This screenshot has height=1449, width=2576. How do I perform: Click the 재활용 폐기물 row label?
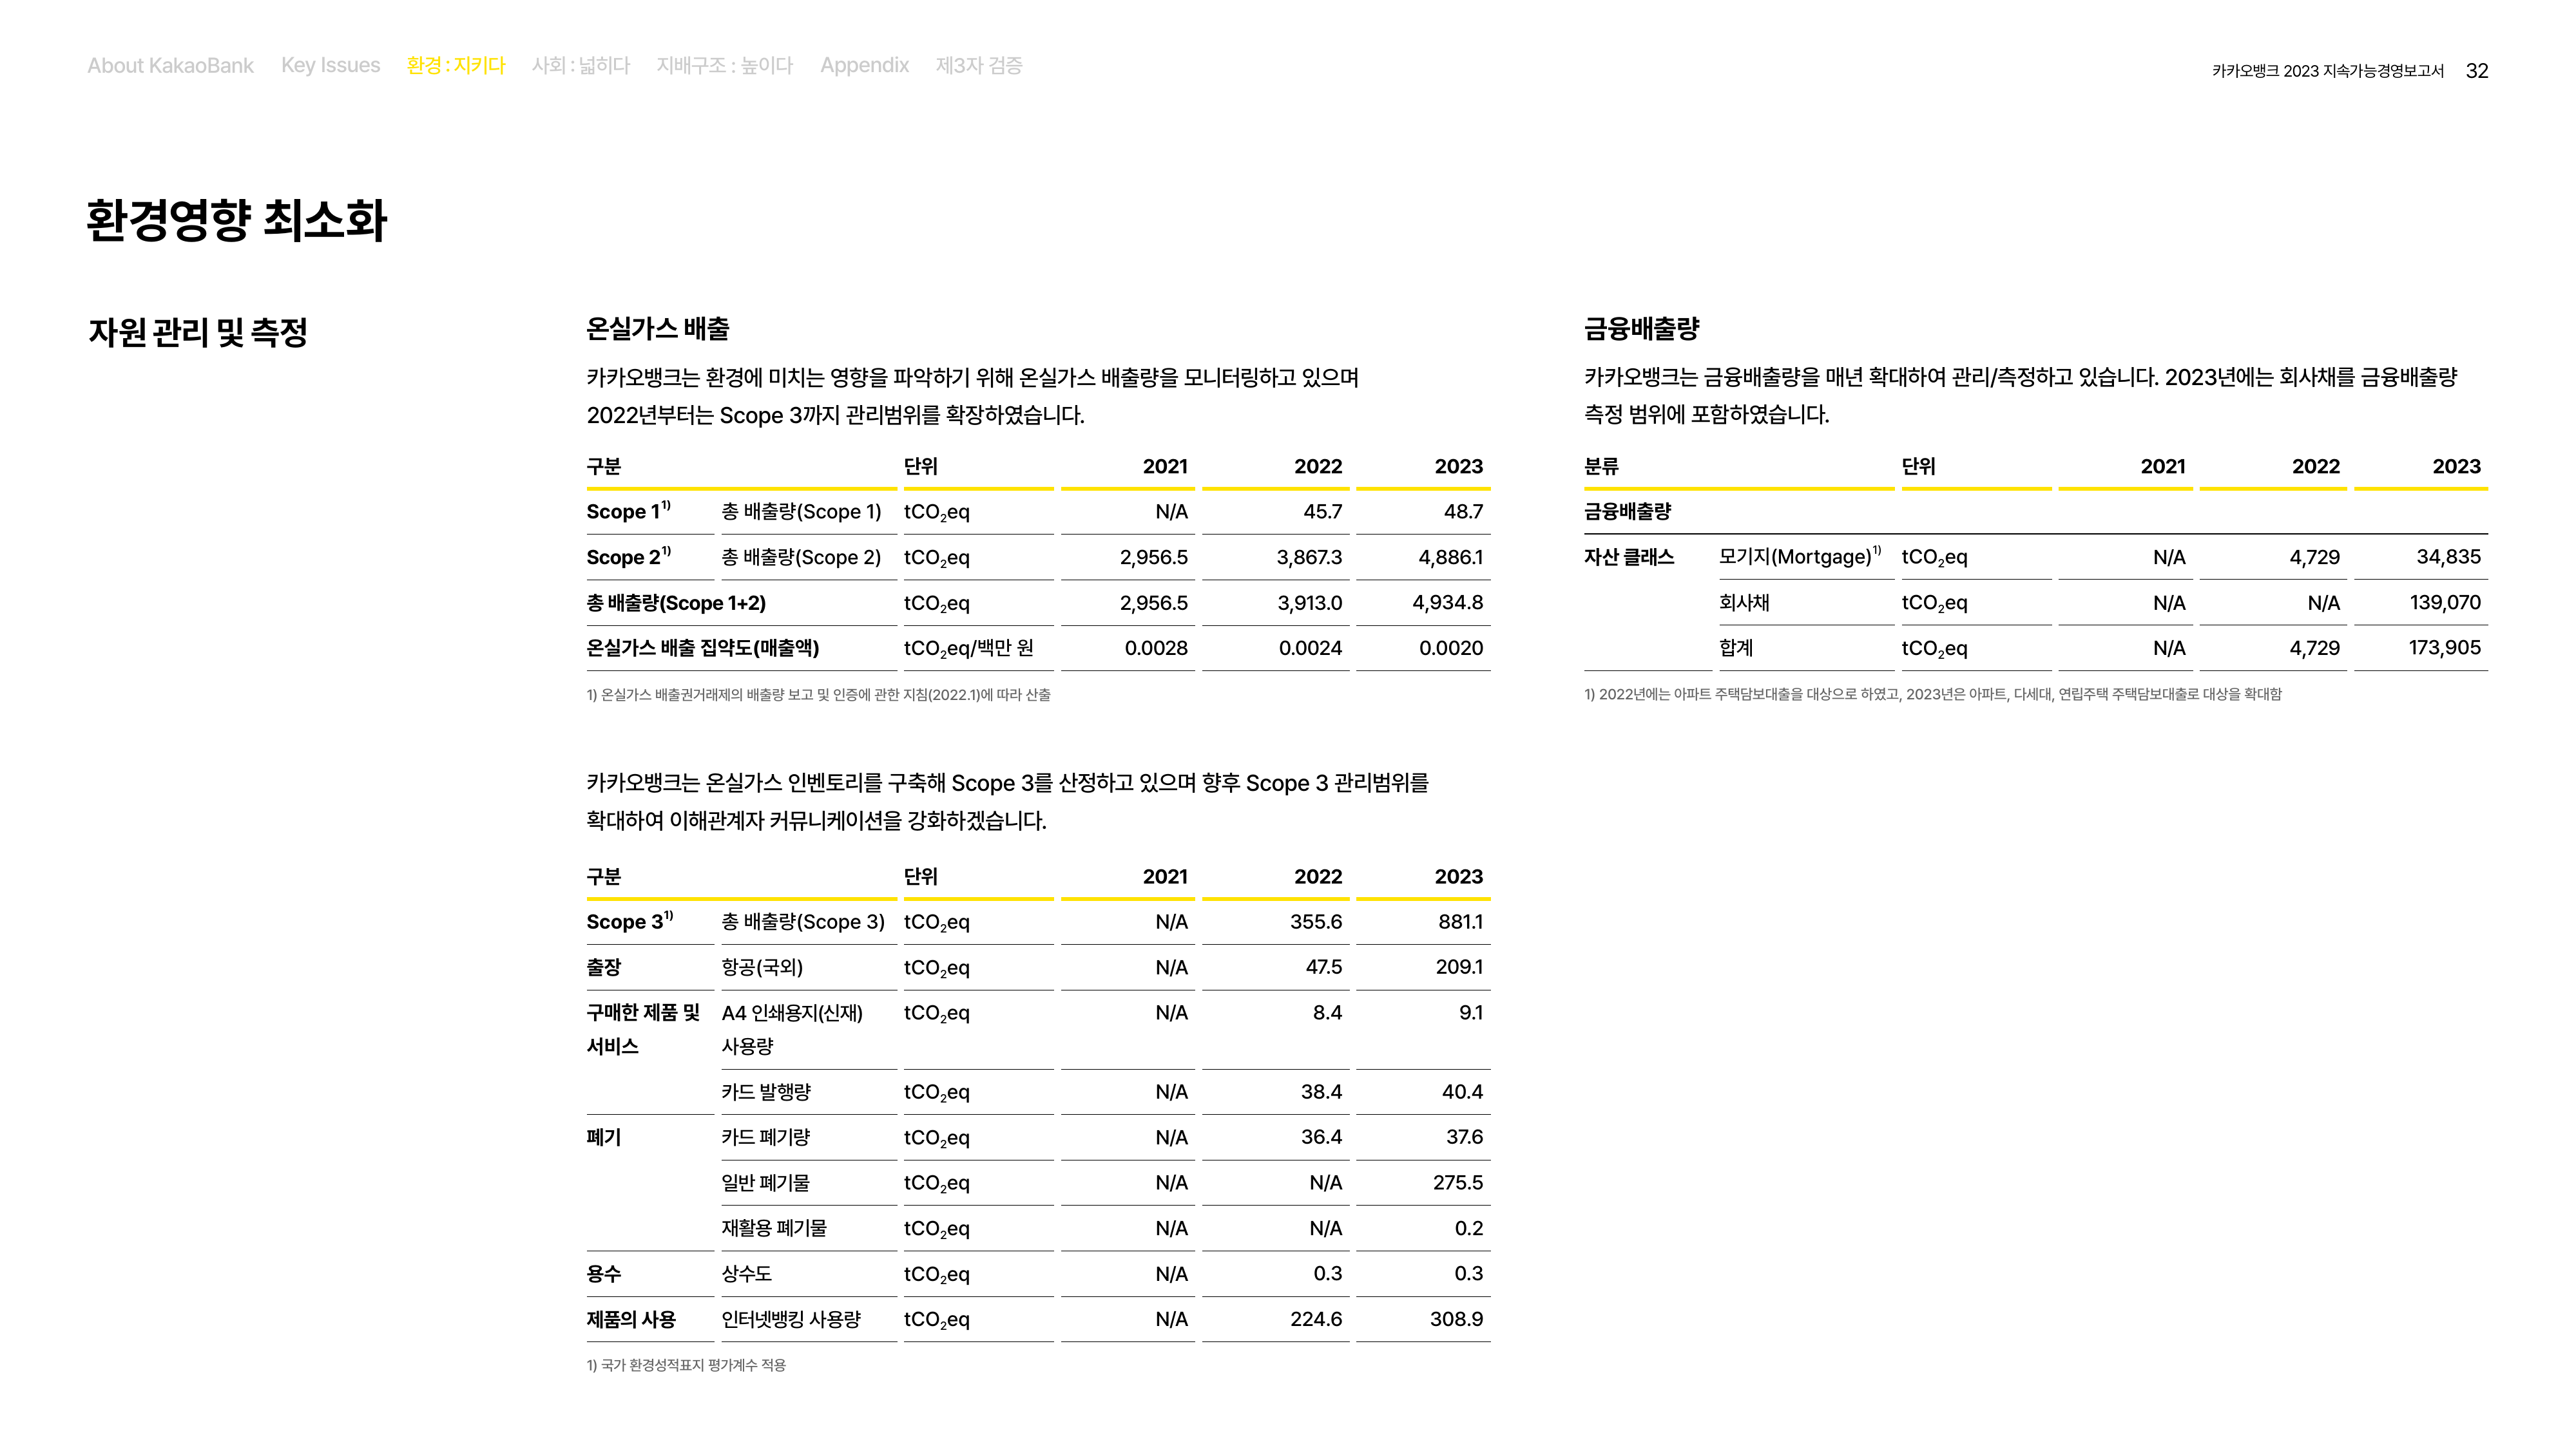[x=774, y=1228]
